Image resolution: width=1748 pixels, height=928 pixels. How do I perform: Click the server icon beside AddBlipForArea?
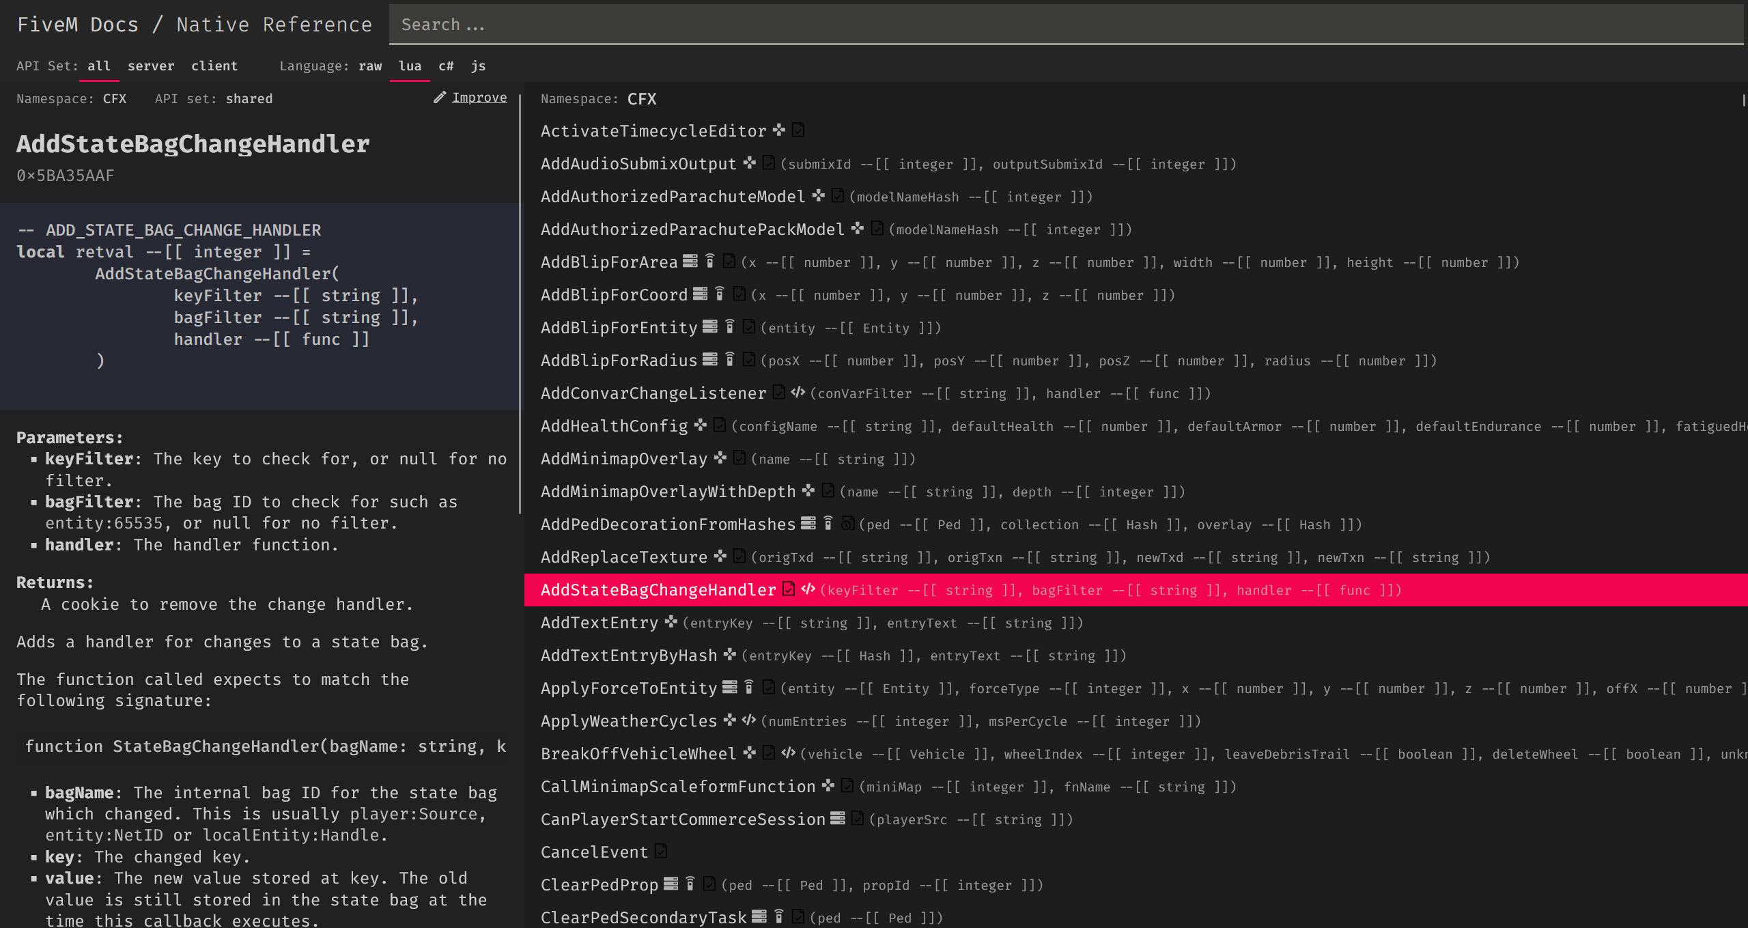[x=690, y=261]
